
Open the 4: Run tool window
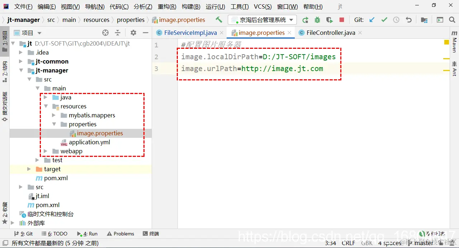(x=87, y=234)
